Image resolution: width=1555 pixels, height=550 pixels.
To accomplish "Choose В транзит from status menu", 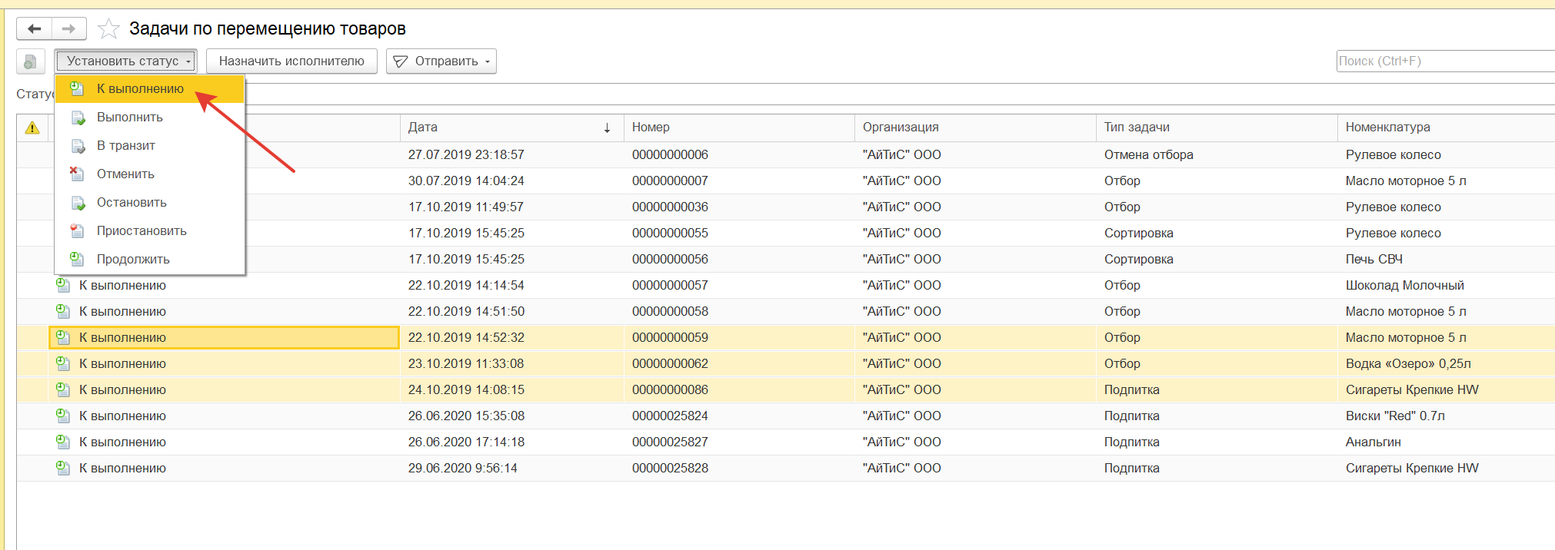I will tap(150, 146).
